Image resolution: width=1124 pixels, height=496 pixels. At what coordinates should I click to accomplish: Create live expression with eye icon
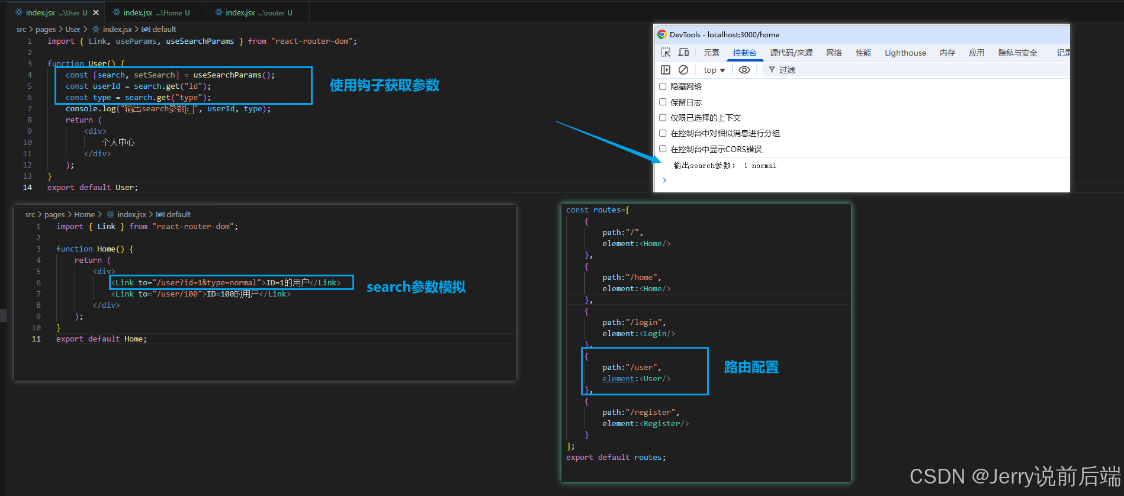click(x=744, y=70)
